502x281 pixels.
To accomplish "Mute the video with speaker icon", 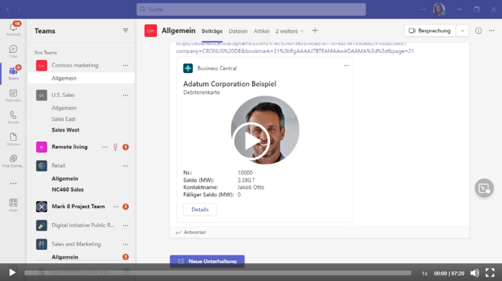I will point(475,273).
